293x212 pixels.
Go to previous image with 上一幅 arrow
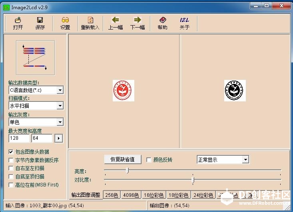[x=116, y=23]
